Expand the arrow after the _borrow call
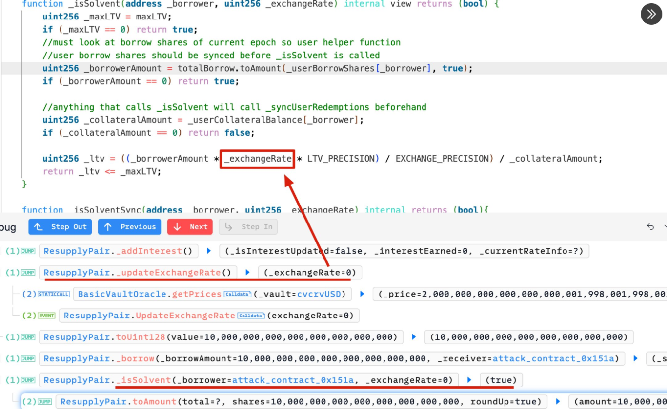667x409 pixels. pos(635,358)
